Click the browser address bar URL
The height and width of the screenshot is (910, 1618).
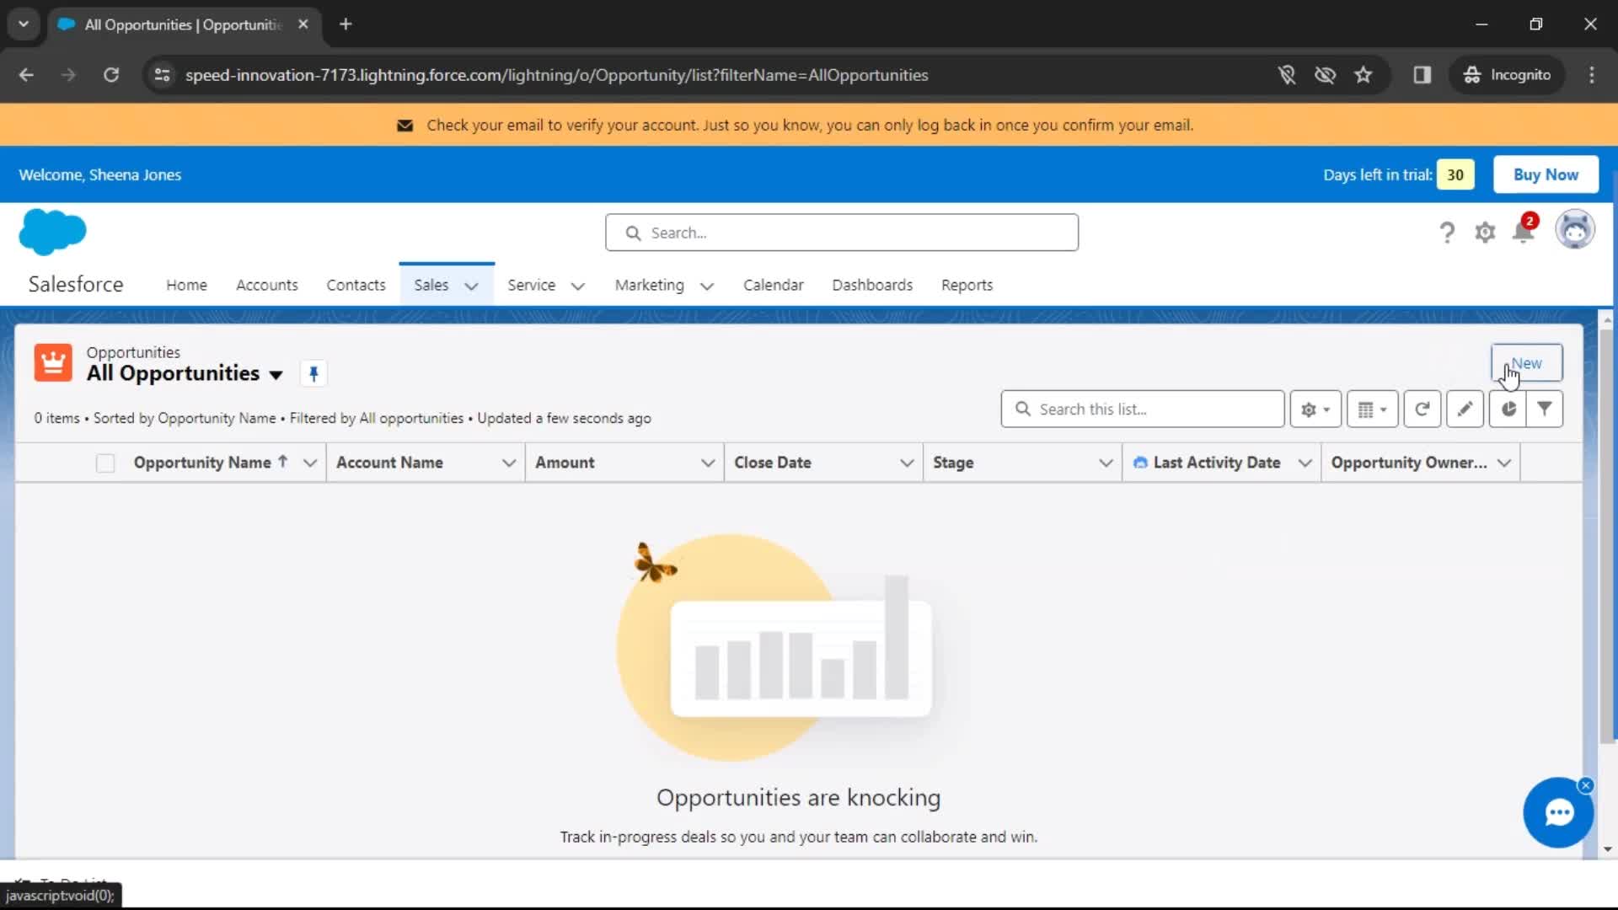pos(556,75)
